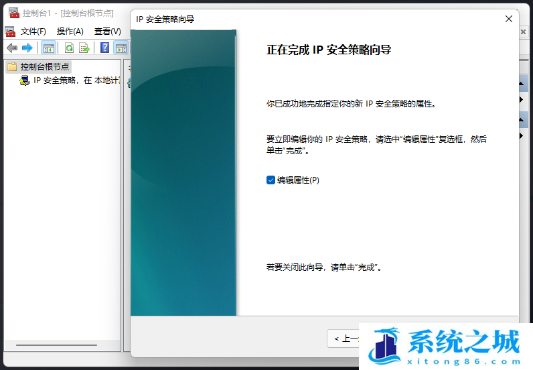Click the Export List toolbar icon
This screenshot has height=370, width=533.
click(x=84, y=48)
